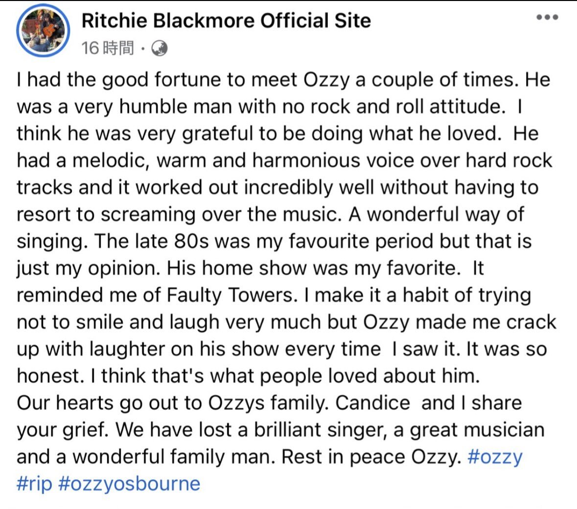Click the phrase "Rest in peace Ozzy"

(x=371, y=457)
